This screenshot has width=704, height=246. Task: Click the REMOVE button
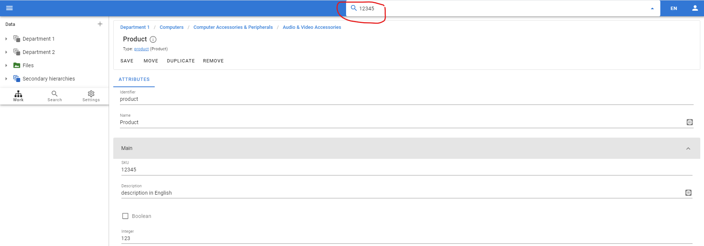click(213, 61)
